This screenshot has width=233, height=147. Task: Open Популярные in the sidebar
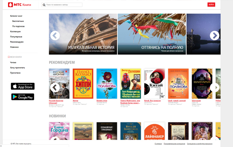click(x=16, y=37)
